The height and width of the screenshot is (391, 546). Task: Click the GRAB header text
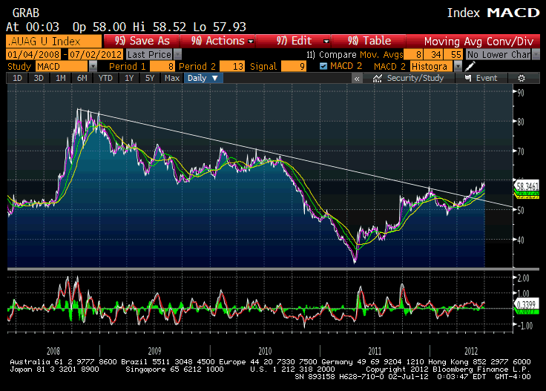pos(26,13)
